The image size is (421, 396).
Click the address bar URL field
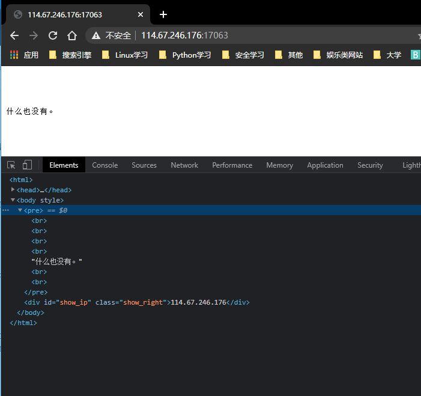240,35
